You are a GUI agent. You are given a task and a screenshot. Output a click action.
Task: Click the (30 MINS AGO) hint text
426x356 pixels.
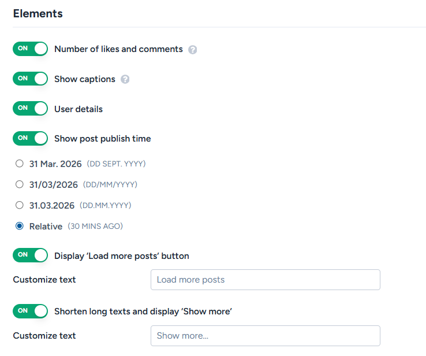(x=95, y=227)
